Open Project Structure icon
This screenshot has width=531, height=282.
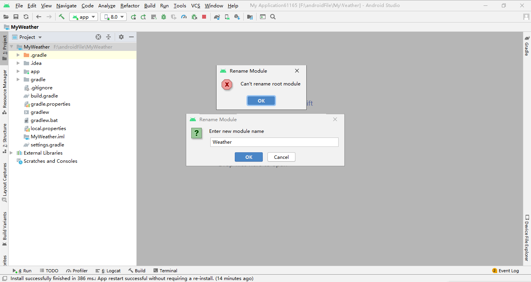pyautogui.click(x=250, y=17)
